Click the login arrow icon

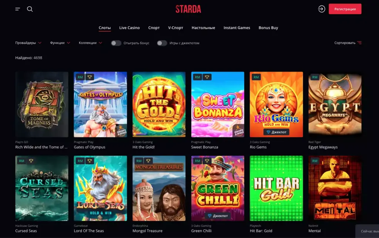click(321, 9)
